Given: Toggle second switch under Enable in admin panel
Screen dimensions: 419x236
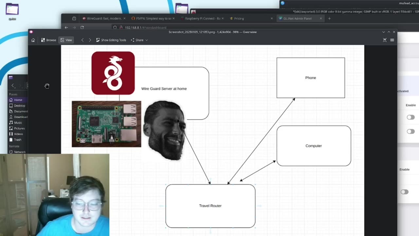Looking at the screenshot, I should pos(410,131).
